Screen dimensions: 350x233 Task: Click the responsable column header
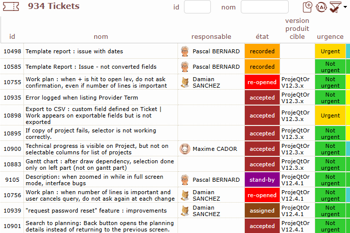pos(211,36)
